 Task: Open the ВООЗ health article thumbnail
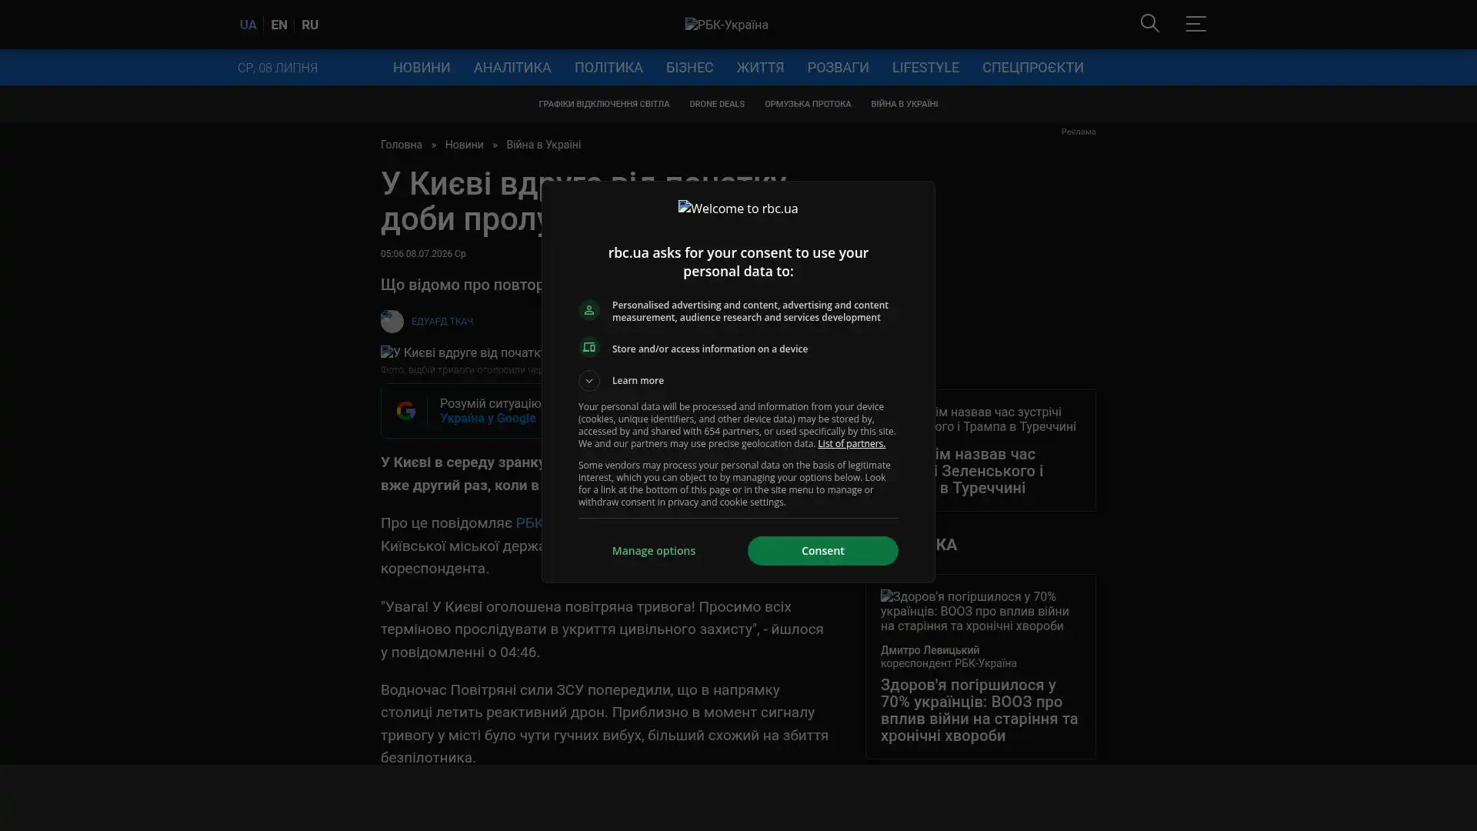(980, 611)
